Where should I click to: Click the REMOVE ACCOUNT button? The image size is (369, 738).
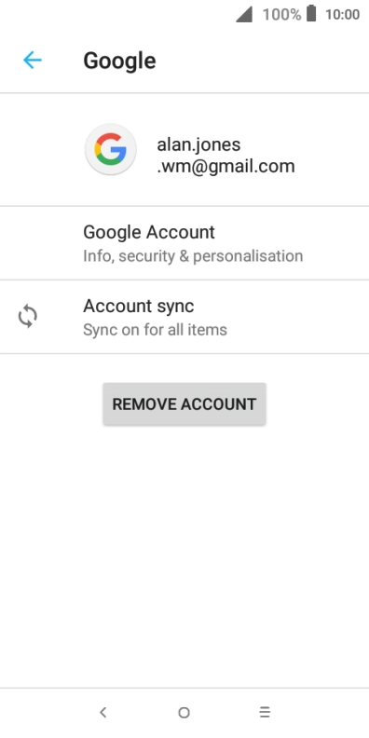(x=184, y=403)
